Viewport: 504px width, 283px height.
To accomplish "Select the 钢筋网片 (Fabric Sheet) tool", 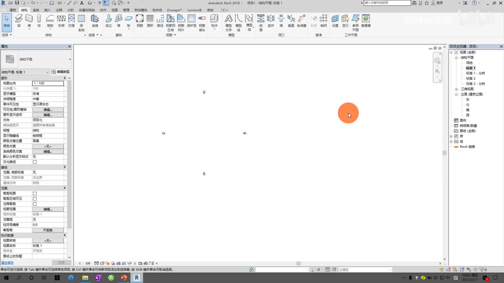I will 181,23.
